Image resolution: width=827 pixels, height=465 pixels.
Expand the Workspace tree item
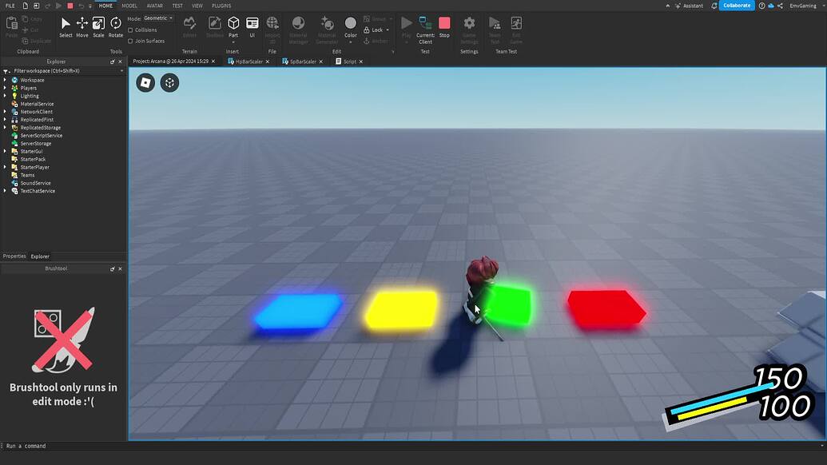click(5, 79)
